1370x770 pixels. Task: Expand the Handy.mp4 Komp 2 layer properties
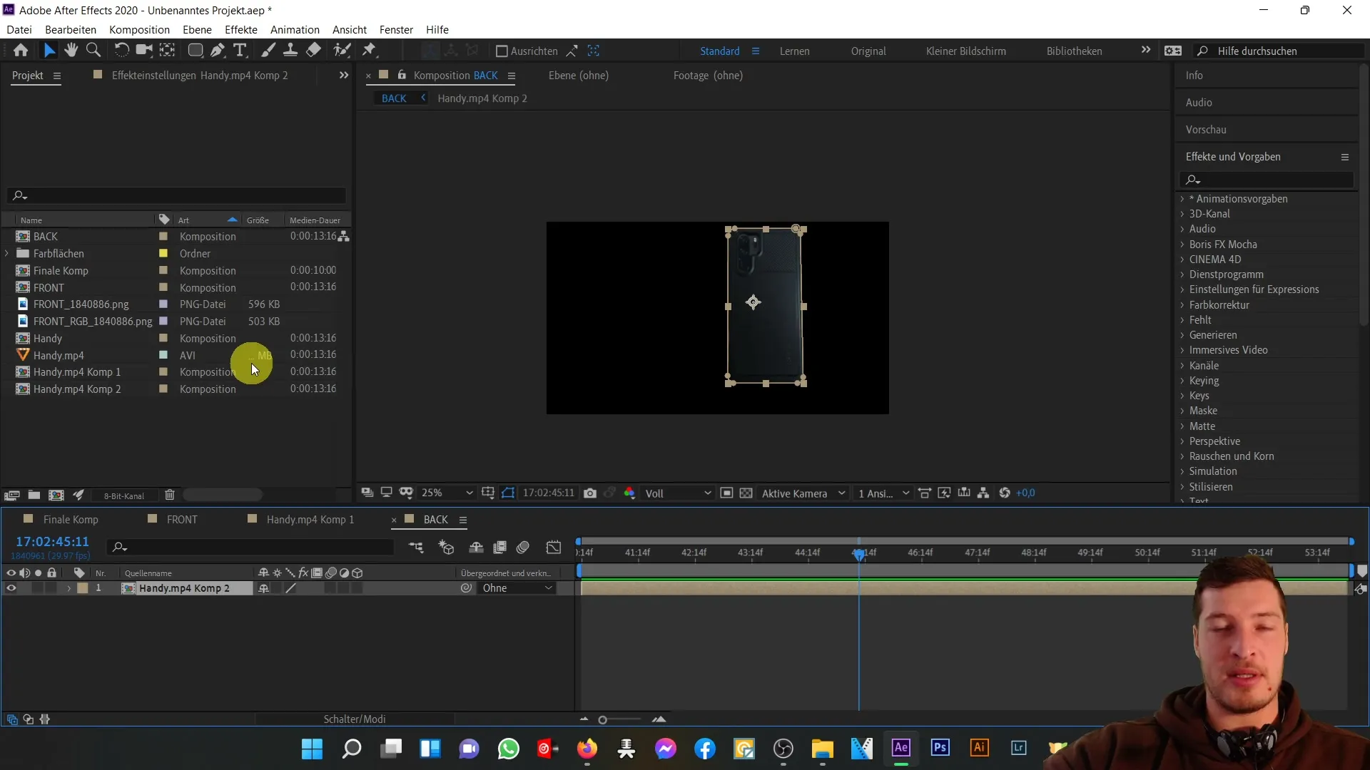[x=68, y=587]
